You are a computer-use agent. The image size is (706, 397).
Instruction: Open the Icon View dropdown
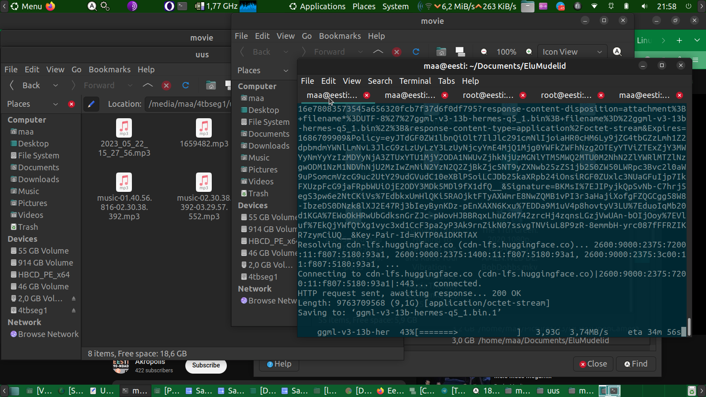572,52
